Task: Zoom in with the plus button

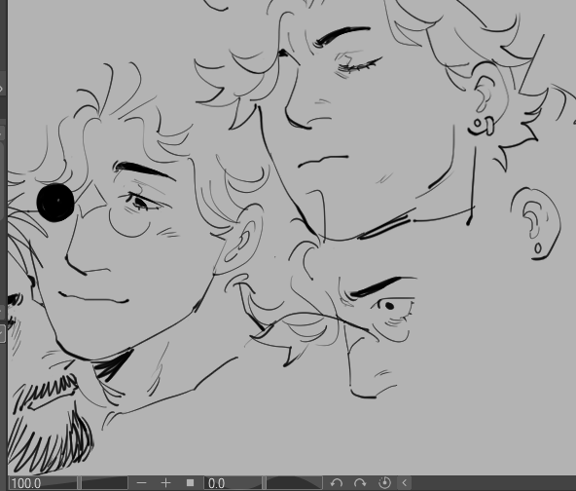Action: click(166, 483)
